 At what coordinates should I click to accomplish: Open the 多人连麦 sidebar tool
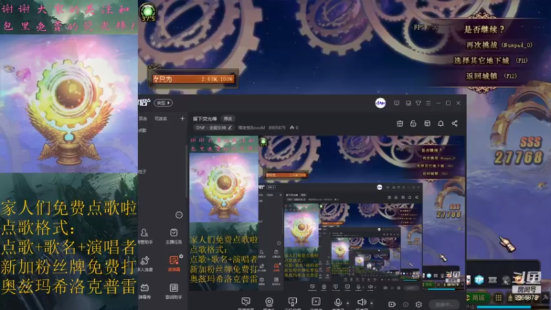tap(145, 264)
